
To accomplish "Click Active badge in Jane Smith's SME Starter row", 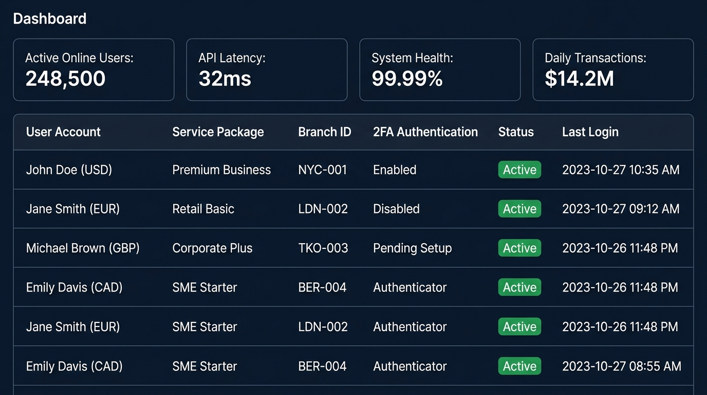I will click(x=519, y=327).
